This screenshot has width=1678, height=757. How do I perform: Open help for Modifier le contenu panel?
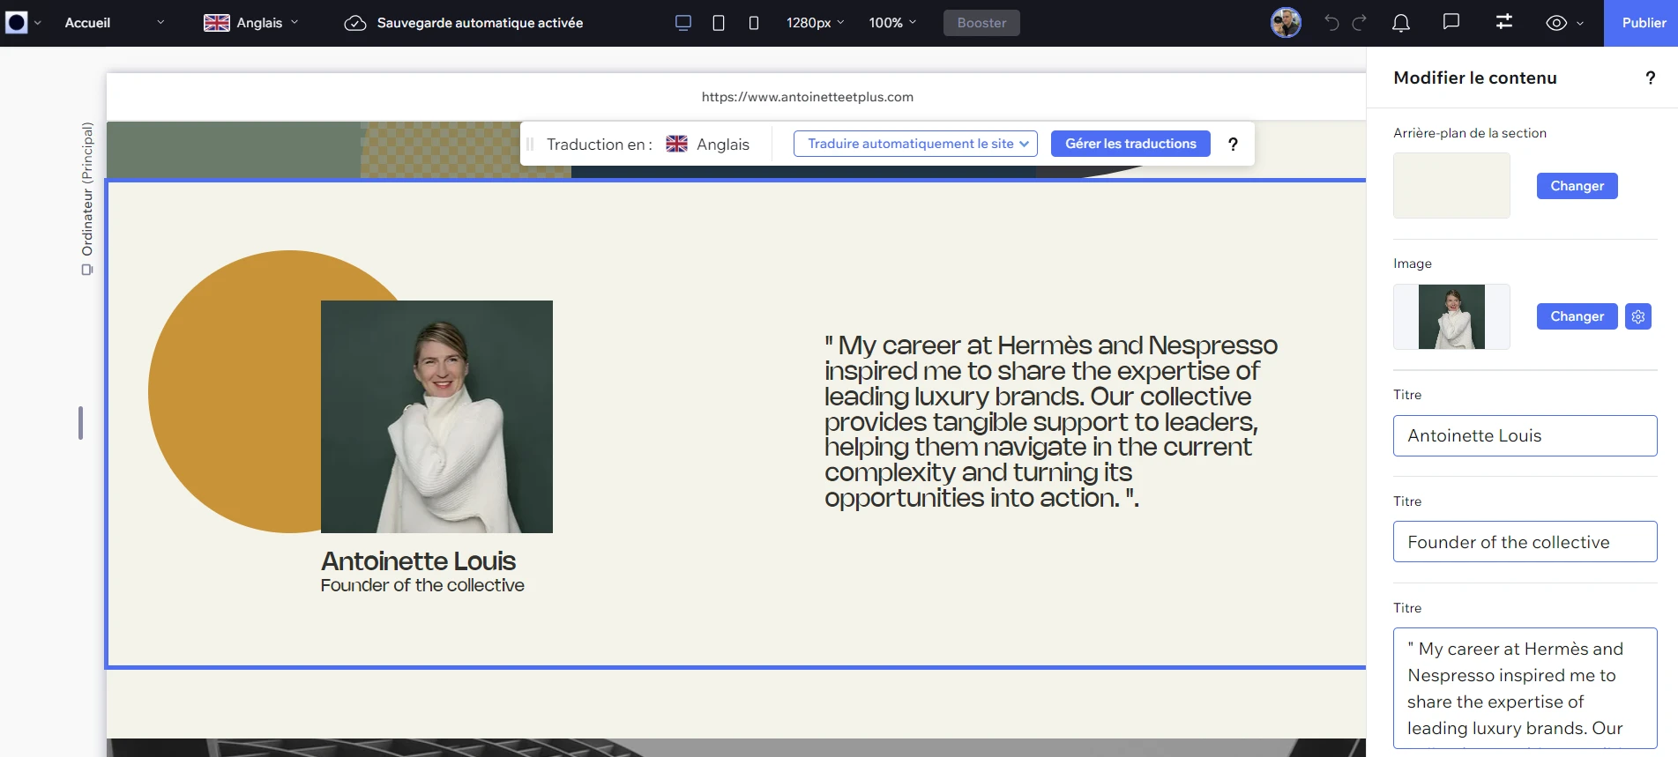[x=1651, y=78]
